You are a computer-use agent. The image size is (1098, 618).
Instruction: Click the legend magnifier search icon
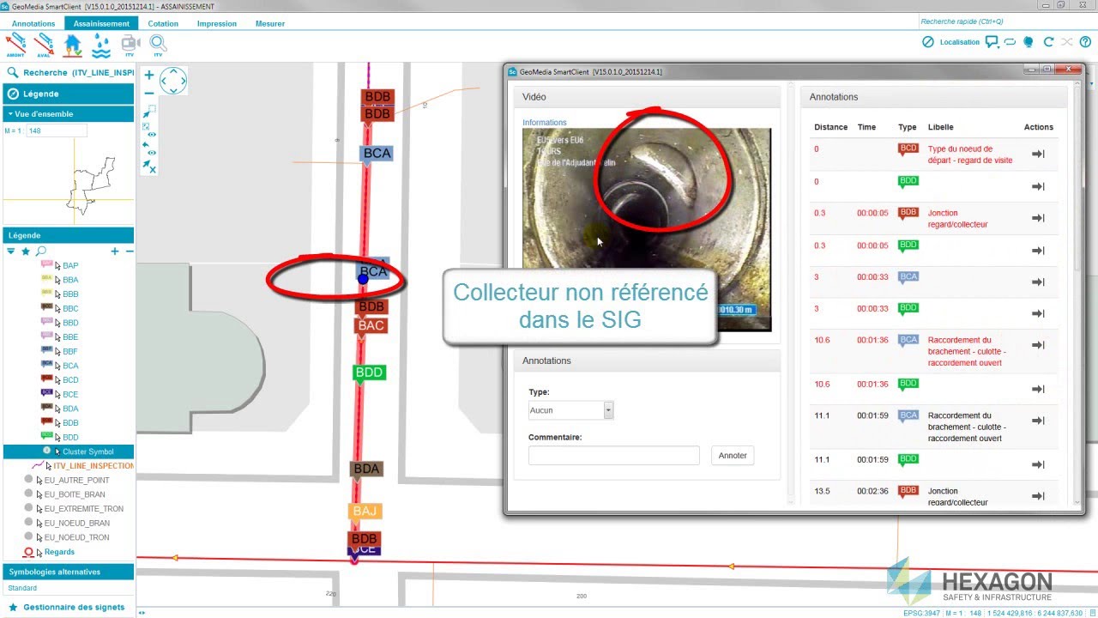pyautogui.click(x=40, y=251)
